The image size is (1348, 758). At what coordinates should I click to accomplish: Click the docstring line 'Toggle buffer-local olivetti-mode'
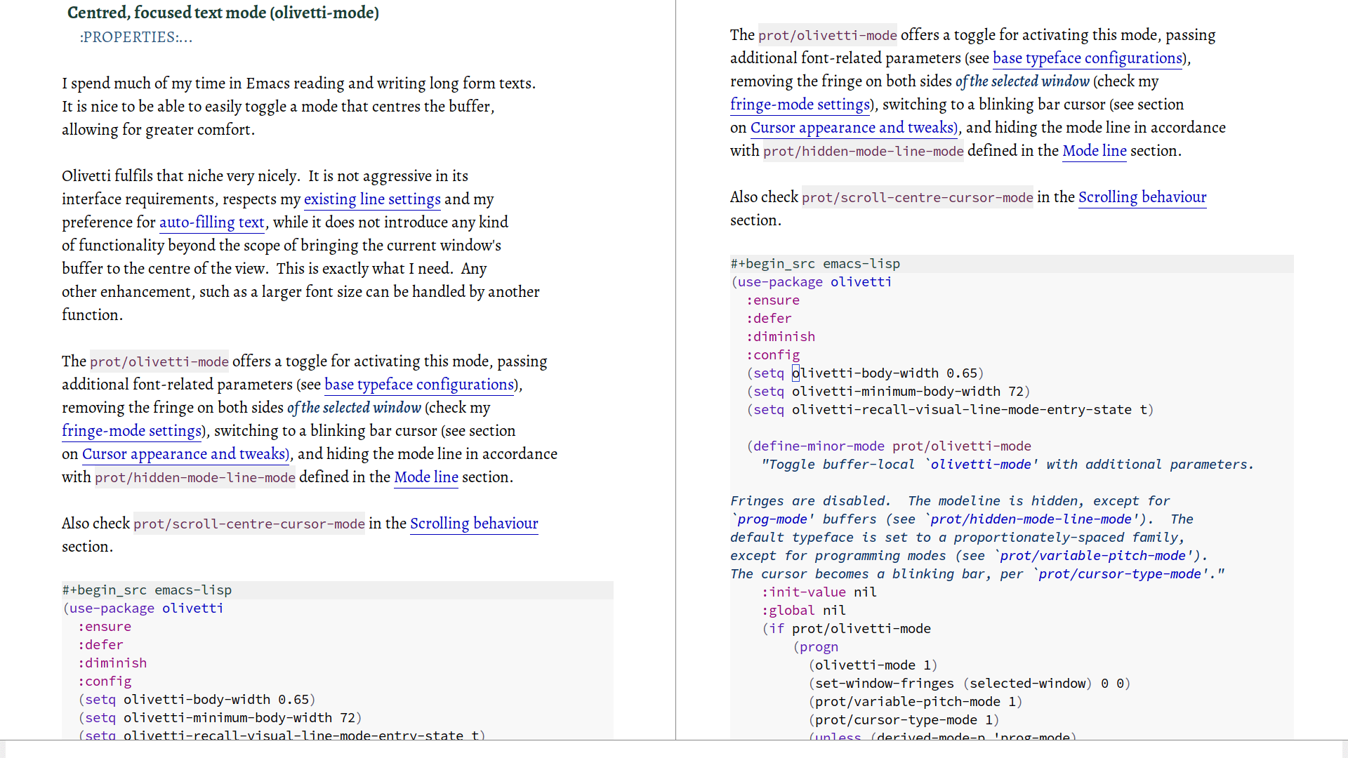click(1007, 465)
